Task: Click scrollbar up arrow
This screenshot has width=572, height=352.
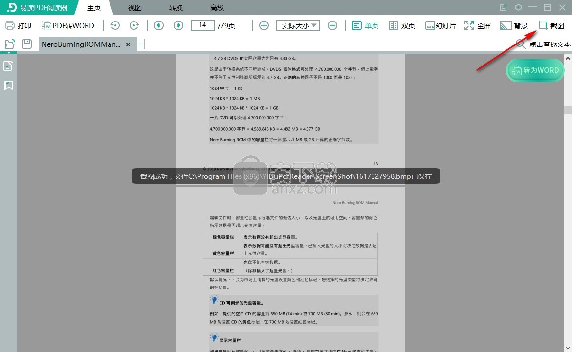Action: (568, 58)
